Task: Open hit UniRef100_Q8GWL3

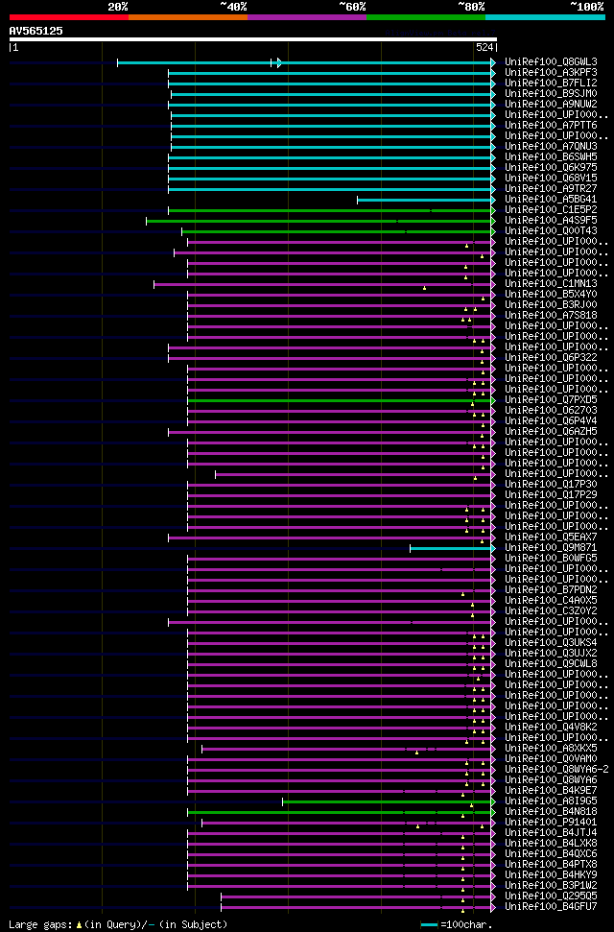Action: click(551, 61)
